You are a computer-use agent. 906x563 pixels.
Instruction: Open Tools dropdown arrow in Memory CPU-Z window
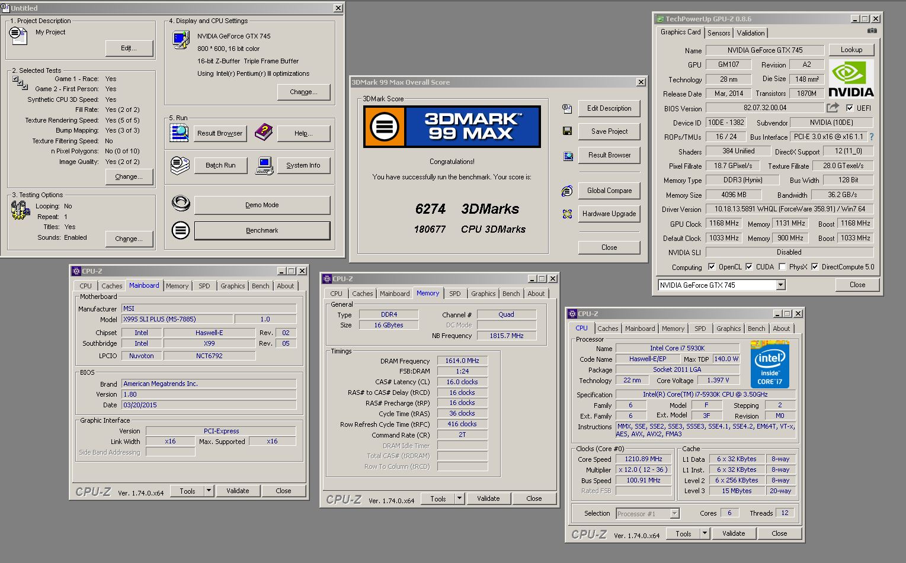coord(459,498)
